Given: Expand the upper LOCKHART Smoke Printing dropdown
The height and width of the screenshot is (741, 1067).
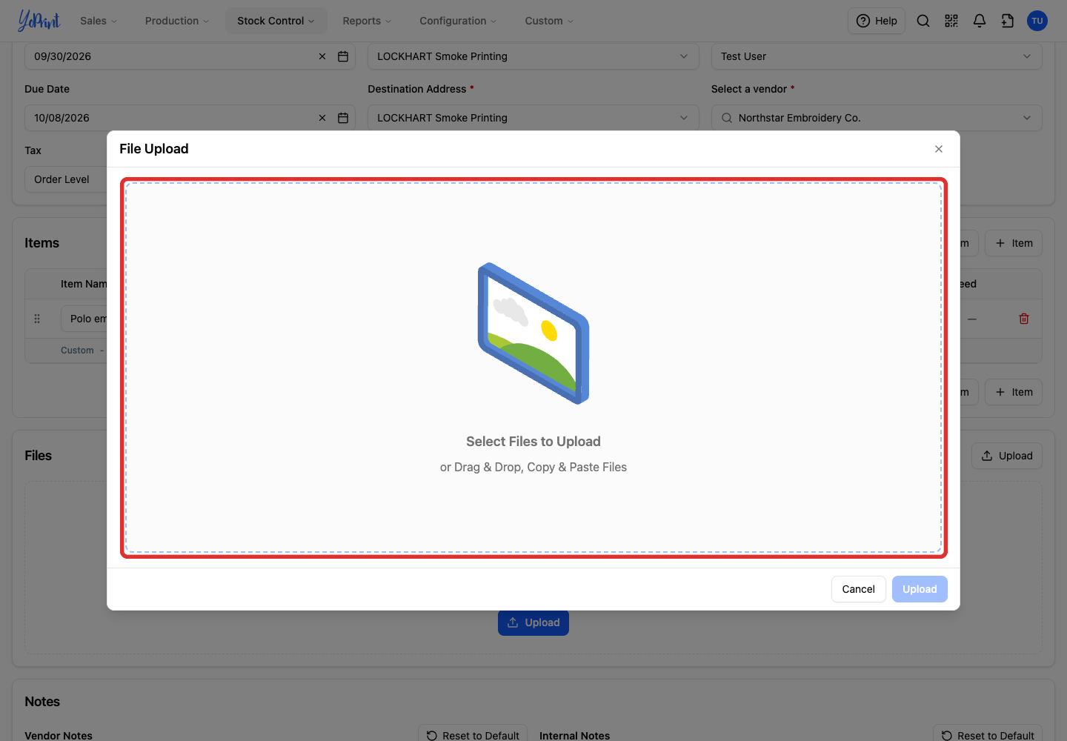Looking at the screenshot, I should pos(533,56).
